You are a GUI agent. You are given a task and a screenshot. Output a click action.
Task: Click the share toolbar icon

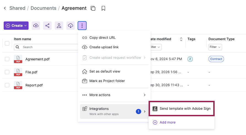point(47,26)
